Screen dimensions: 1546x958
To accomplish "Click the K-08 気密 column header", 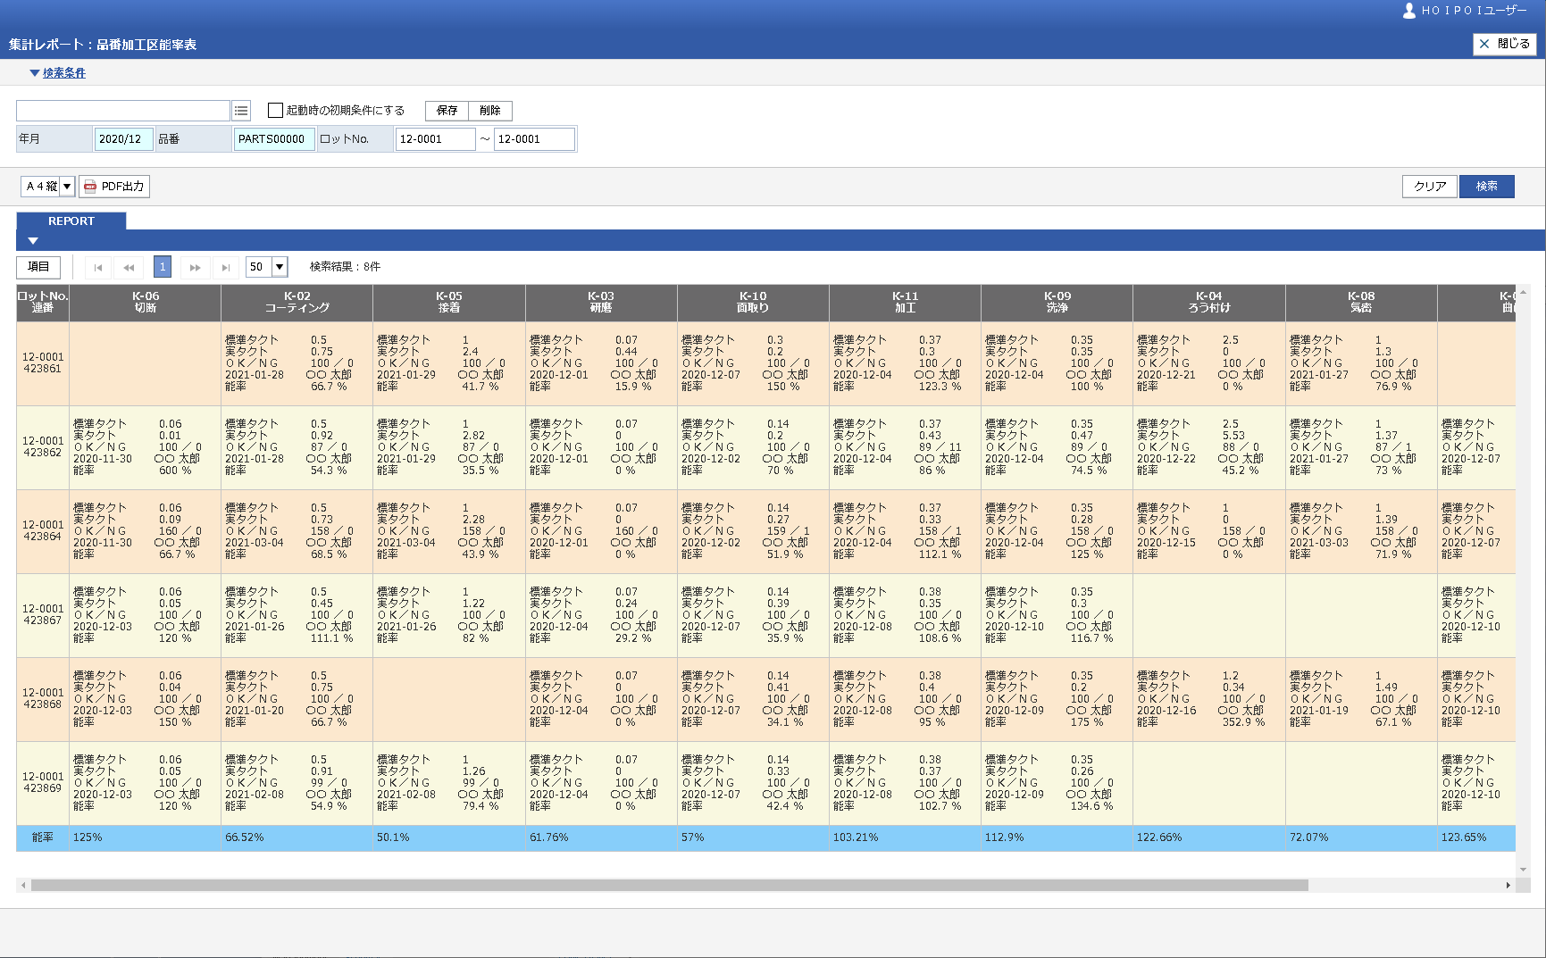I will (1361, 303).
